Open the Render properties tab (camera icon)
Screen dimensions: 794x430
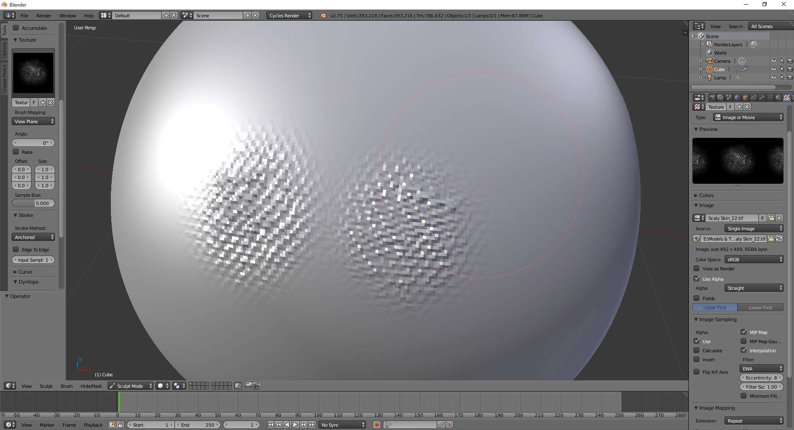[712, 98]
